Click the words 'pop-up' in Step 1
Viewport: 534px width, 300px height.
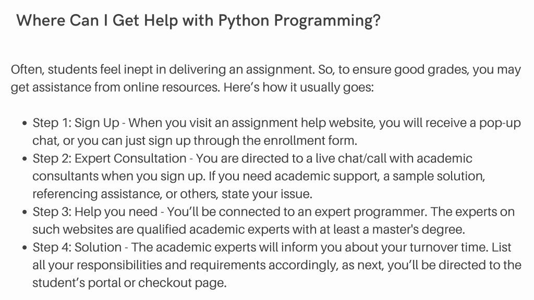(x=500, y=123)
